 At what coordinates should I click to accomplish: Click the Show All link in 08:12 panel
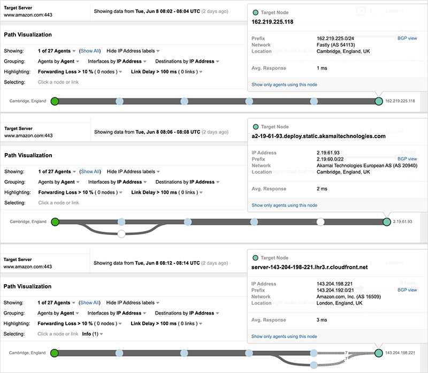90,303
